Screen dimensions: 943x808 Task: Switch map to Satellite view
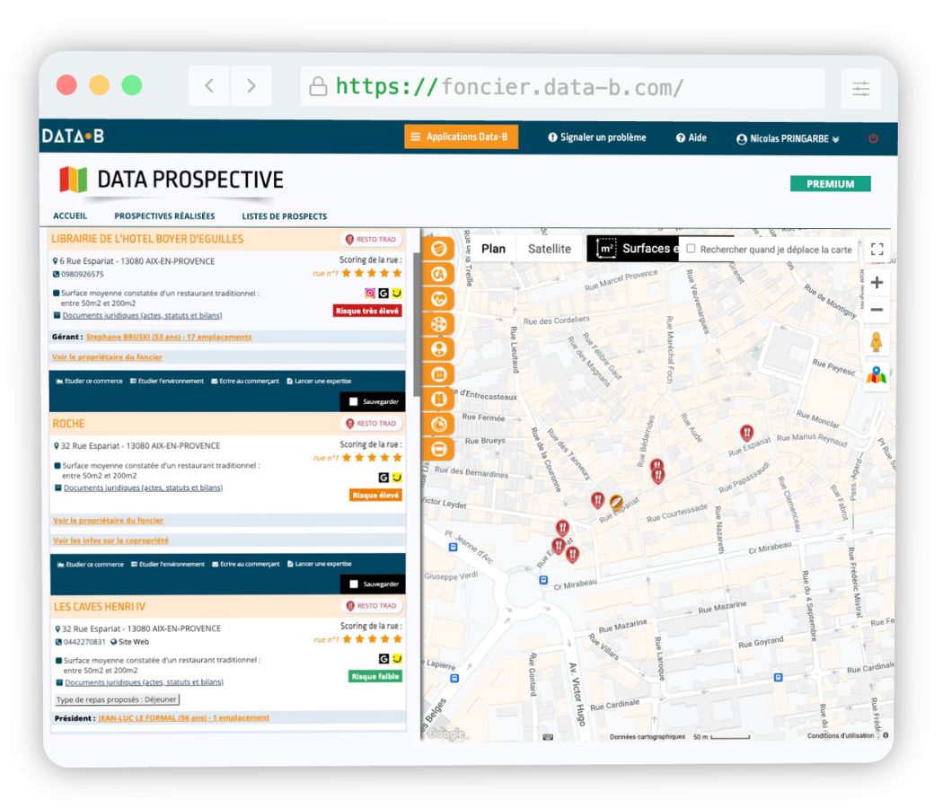point(549,249)
